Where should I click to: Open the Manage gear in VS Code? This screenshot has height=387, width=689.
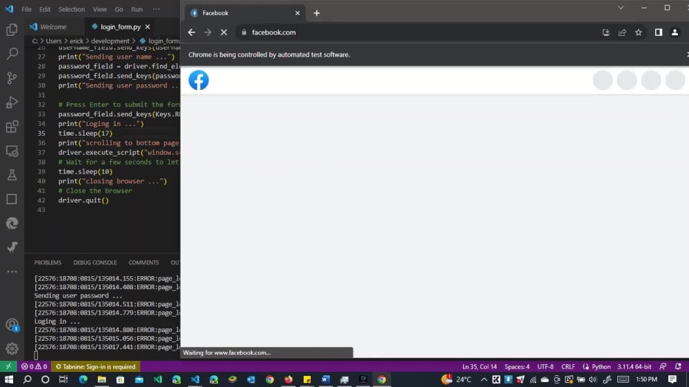[12, 348]
